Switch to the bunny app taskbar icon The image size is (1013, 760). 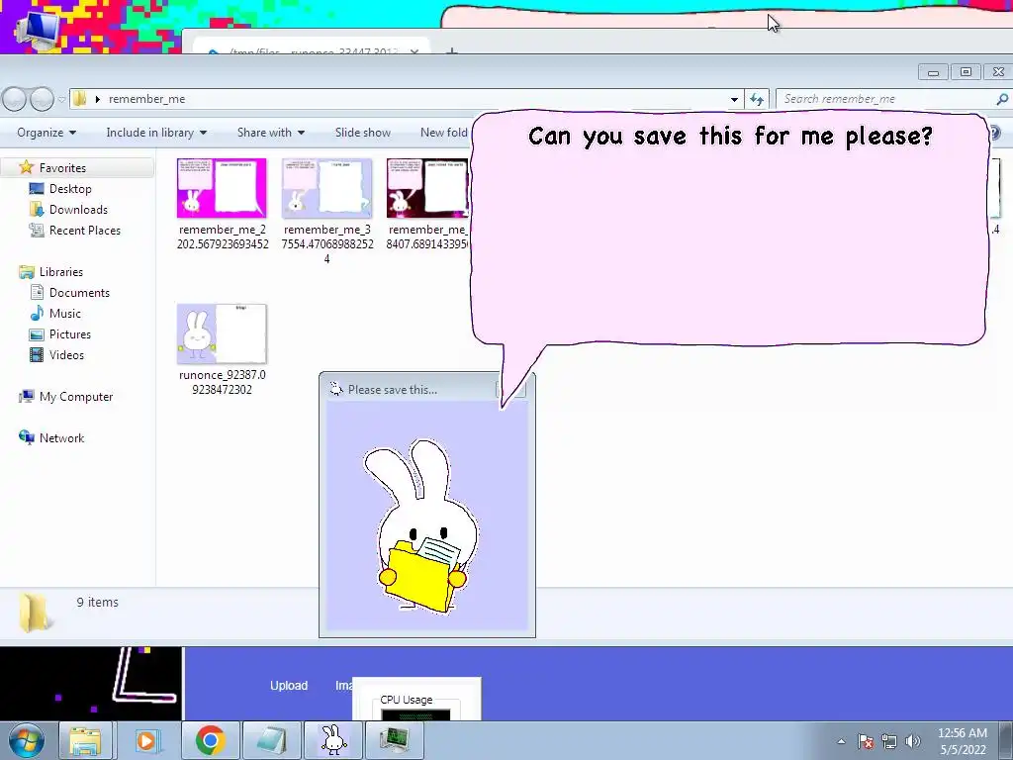pyautogui.click(x=333, y=740)
